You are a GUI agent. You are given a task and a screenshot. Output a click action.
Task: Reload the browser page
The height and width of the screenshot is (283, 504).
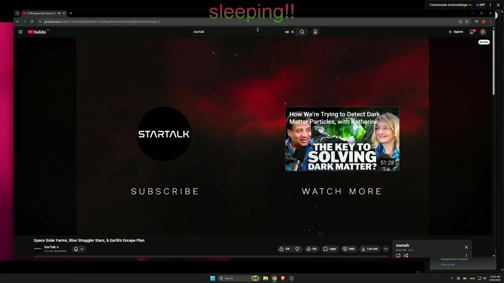(32, 22)
